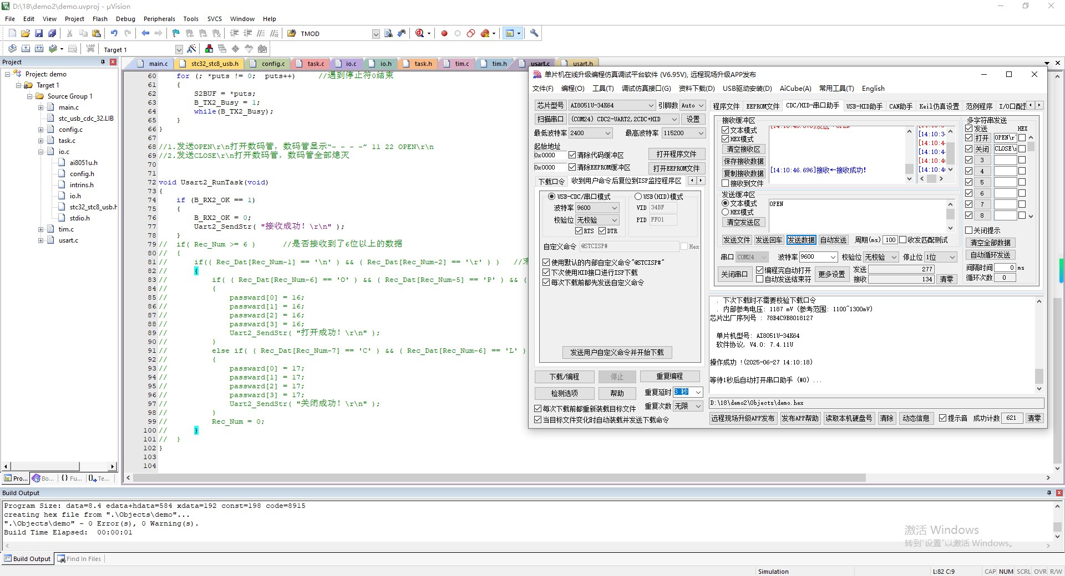Open the Peripherals menu
The height and width of the screenshot is (576, 1065).
(159, 19)
